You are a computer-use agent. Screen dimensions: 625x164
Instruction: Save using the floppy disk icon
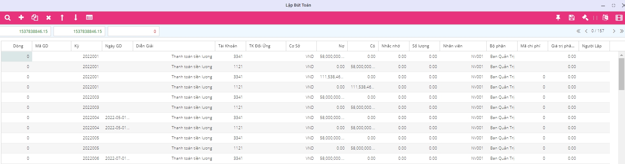coord(571,18)
